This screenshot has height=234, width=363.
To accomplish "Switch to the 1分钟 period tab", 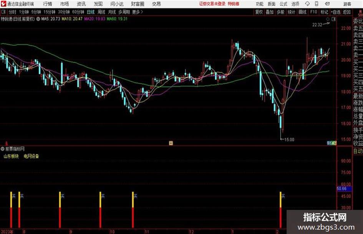I will tap(24, 12).
